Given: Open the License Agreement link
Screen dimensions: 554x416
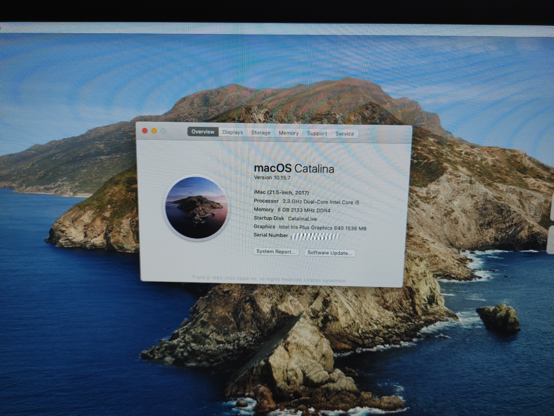Looking at the screenshot, I should [325, 280].
